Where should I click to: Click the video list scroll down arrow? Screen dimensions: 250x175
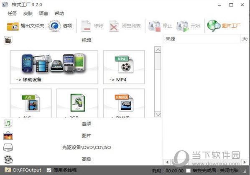pyautogui.click(x=158, y=114)
